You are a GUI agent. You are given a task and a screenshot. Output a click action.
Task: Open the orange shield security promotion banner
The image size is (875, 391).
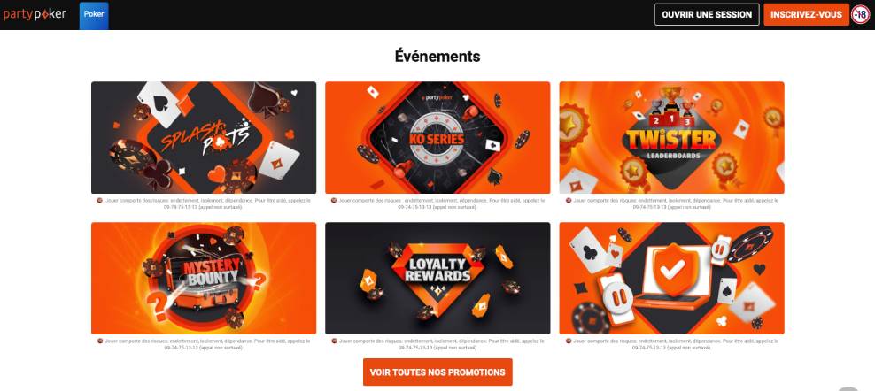point(672,279)
